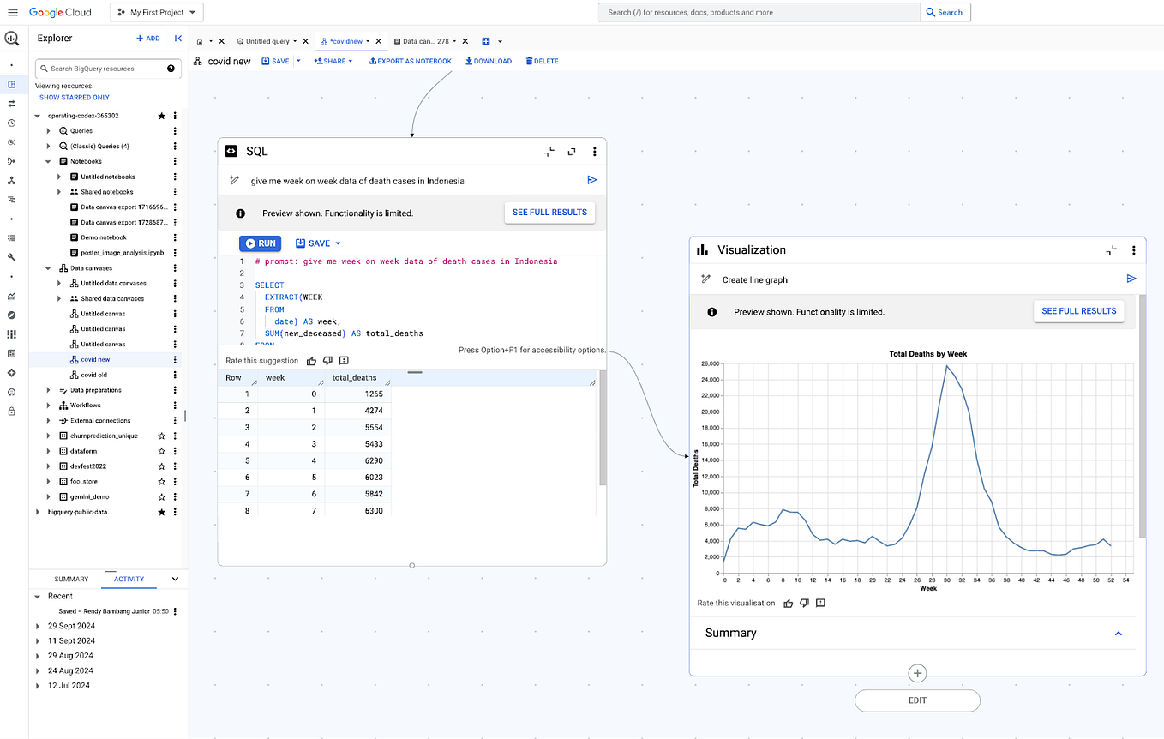Rate the SQL suggestion with thumbs up
This screenshot has height=739, width=1164.
(x=310, y=360)
